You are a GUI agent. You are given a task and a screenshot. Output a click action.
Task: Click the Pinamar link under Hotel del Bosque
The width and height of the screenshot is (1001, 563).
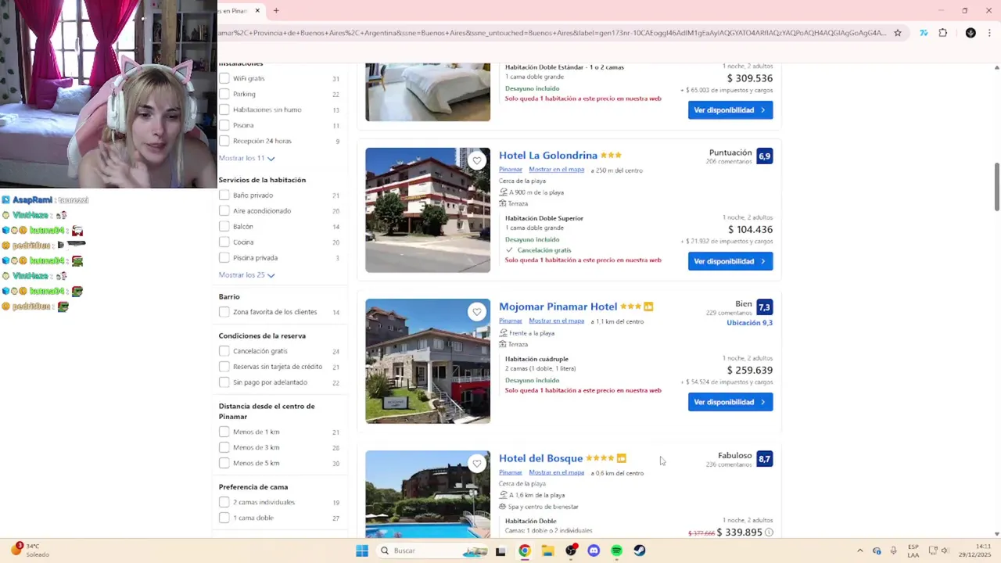point(510,472)
